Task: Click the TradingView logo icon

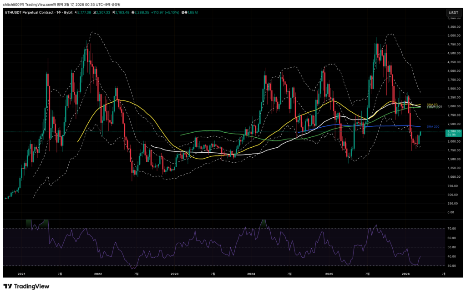Action: [x=8, y=286]
